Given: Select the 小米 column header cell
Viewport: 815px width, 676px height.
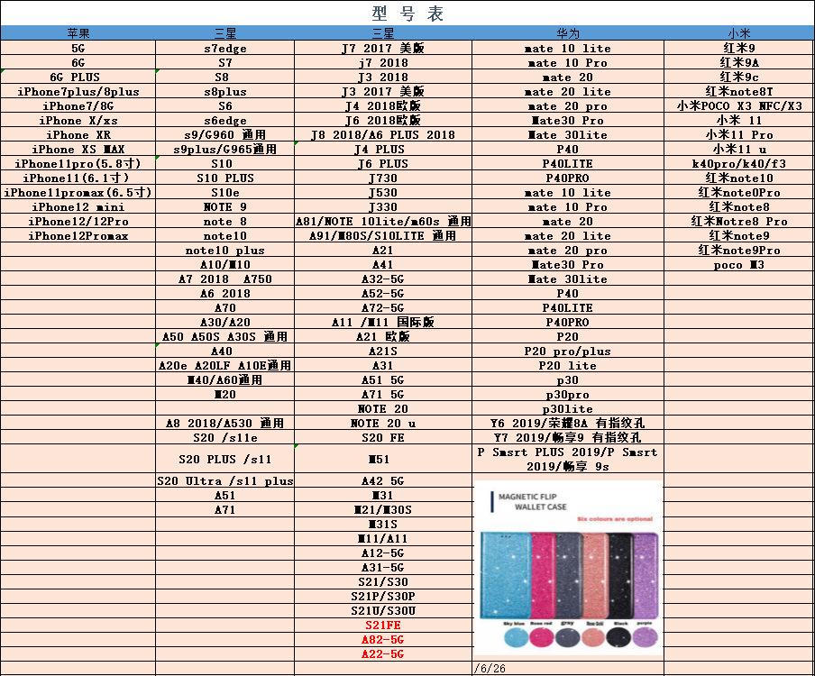Looking at the screenshot, I should (739, 33).
